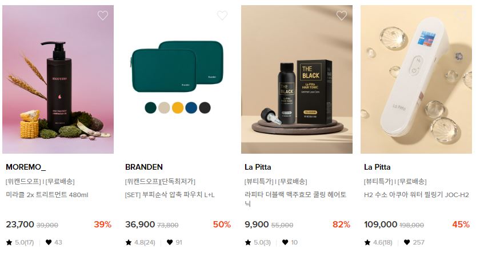Toggle wishlist heart on La Pitta hair tonic image

342,15
